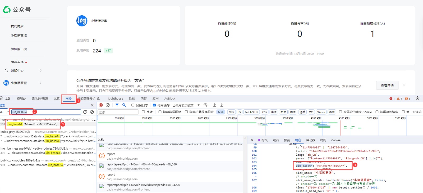The width and height of the screenshot is (423, 193).
Task: Click the search input containing uin_base64
Action: click(46, 112)
